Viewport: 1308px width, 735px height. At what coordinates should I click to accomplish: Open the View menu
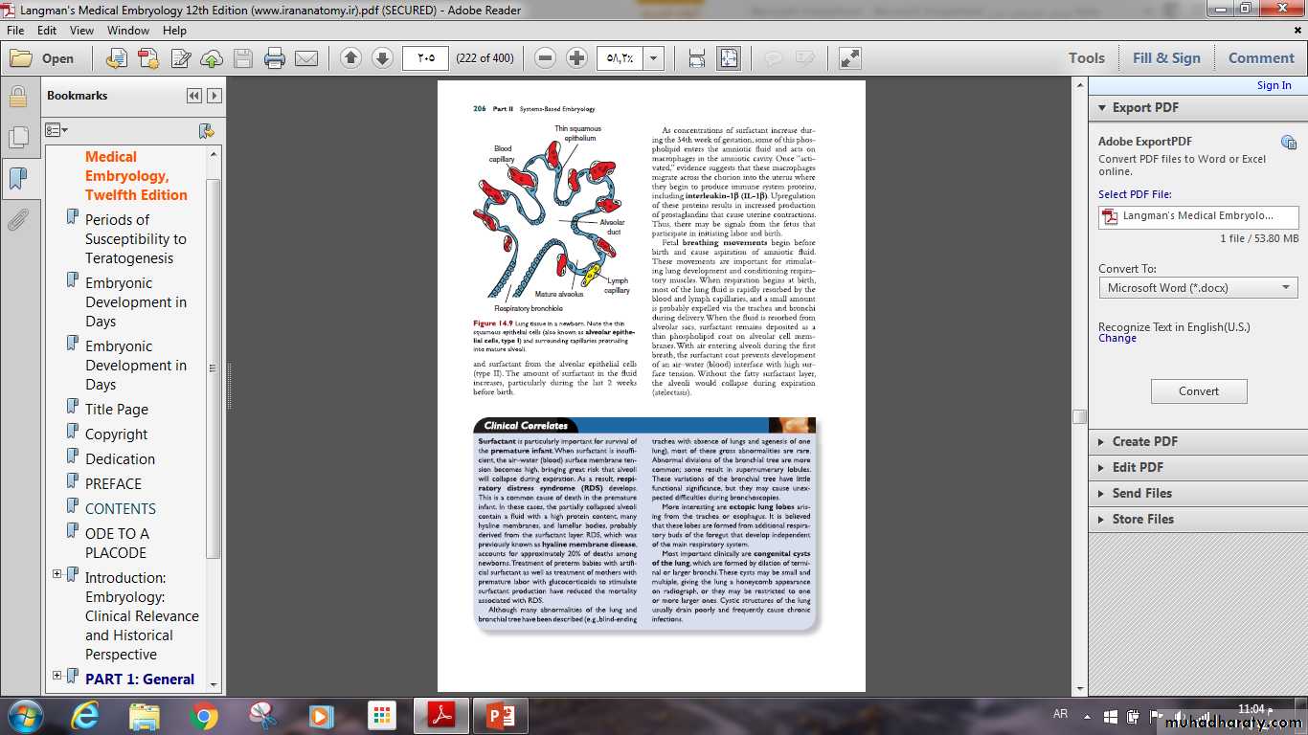pyautogui.click(x=81, y=31)
